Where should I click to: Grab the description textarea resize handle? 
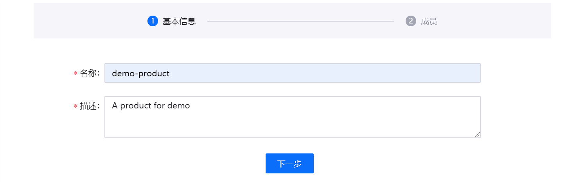tap(477, 135)
